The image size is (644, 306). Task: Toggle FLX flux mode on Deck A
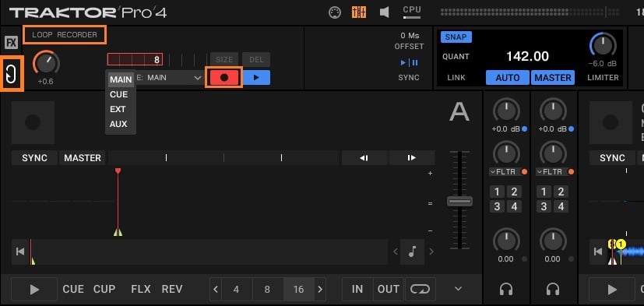(140, 289)
